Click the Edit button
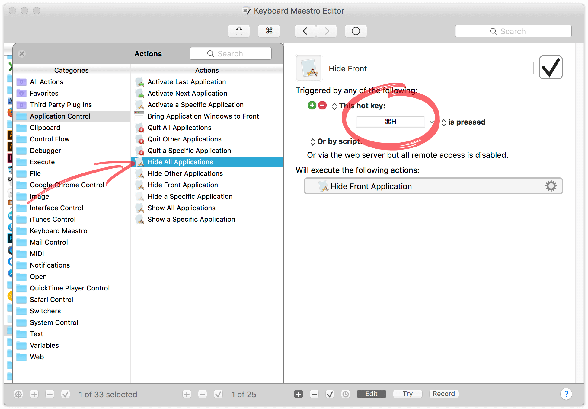 pyautogui.click(x=371, y=394)
